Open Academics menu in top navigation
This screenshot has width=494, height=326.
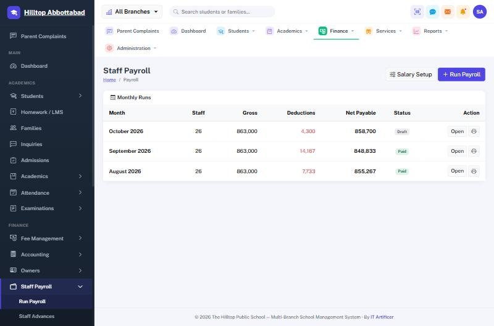tap(287, 31)
